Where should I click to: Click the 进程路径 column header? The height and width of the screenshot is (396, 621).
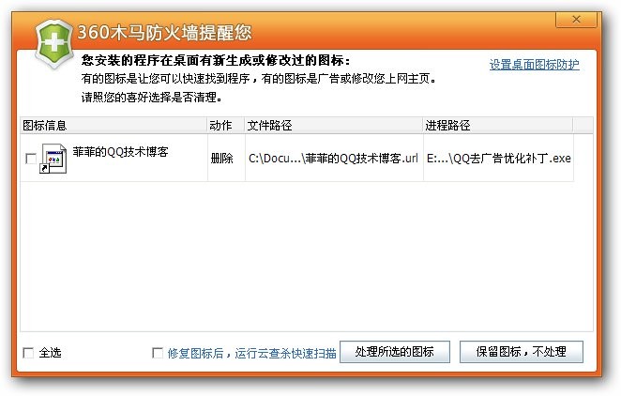(498, 126)
